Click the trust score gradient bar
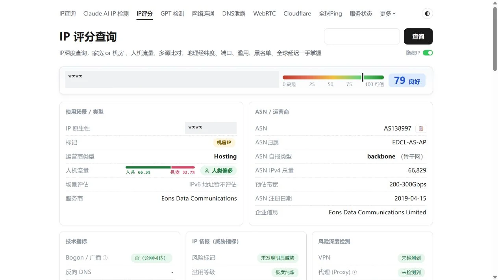The width and height of the screenshot is (498, 280). point(333,77)
